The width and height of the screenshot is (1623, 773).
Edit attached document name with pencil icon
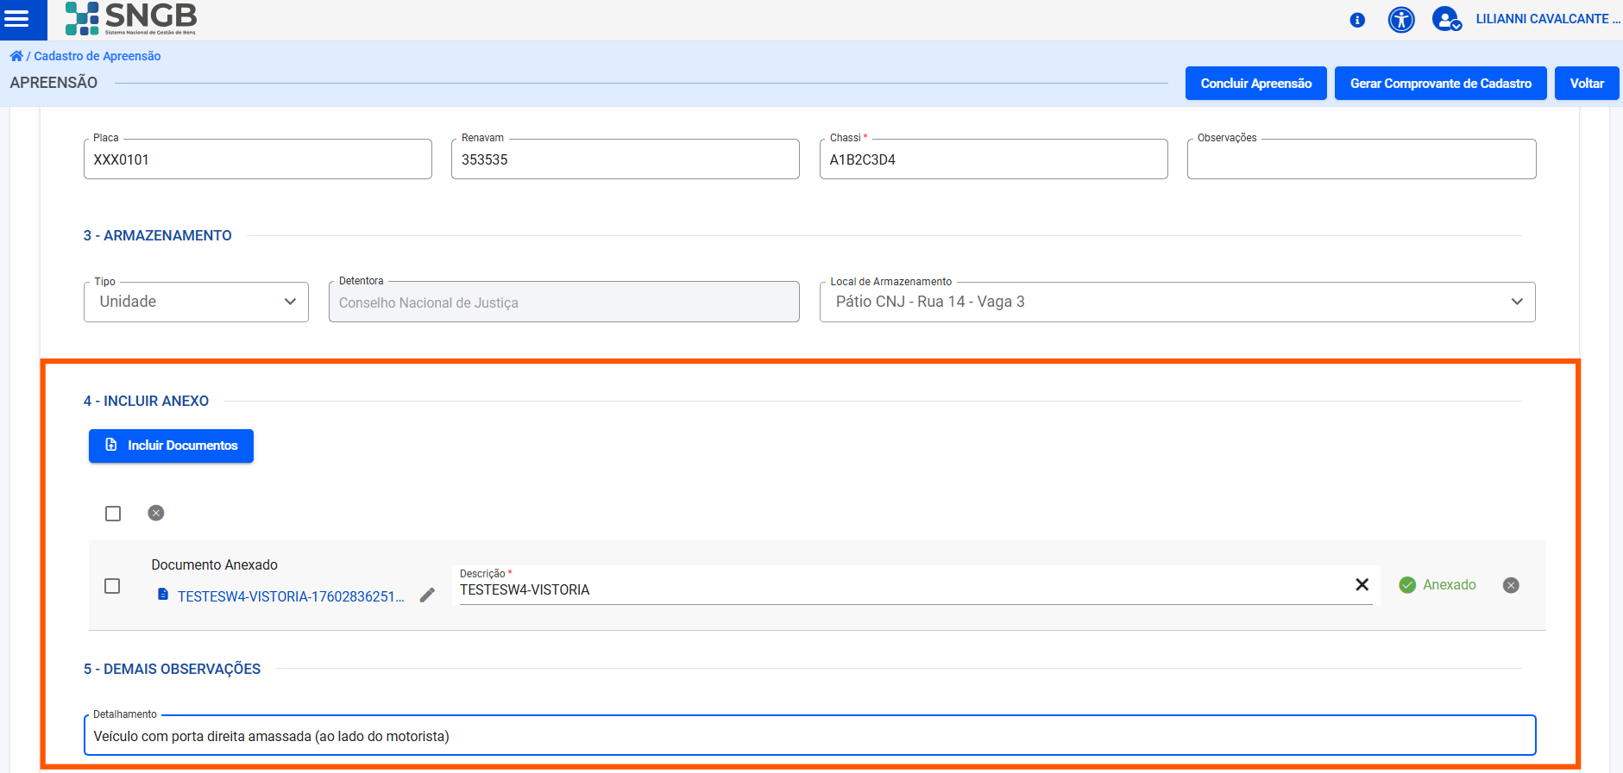pos(427,595)
